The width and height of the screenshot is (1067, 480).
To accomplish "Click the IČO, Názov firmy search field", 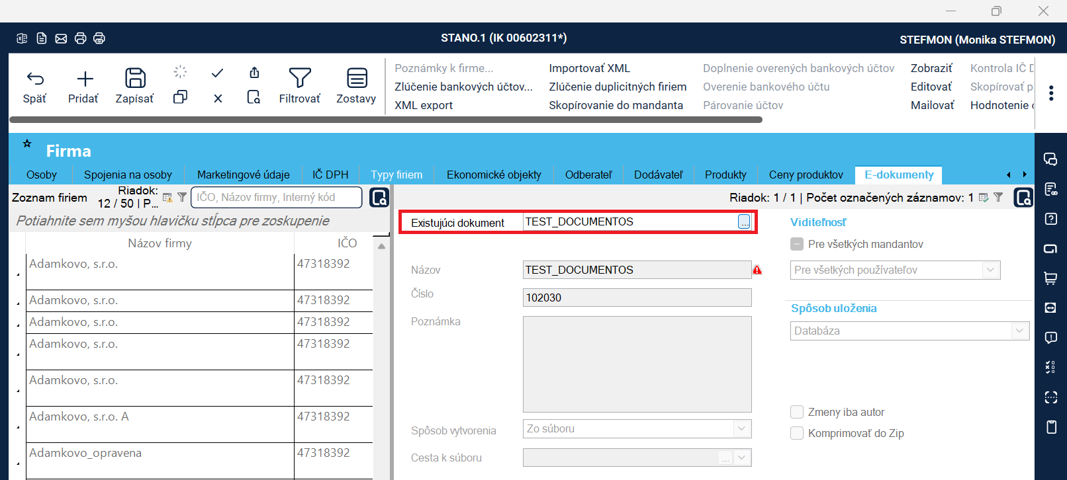I will (x=276, y=197).
